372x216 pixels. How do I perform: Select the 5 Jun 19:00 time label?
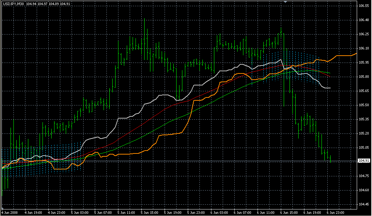coord(173,212)
